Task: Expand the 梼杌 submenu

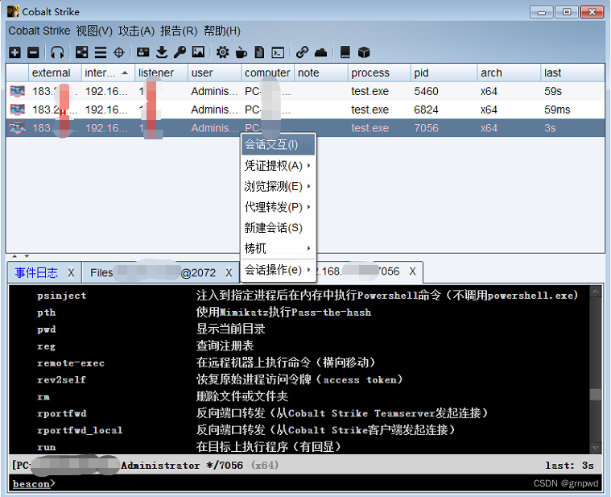Action: tap(278, 248)
